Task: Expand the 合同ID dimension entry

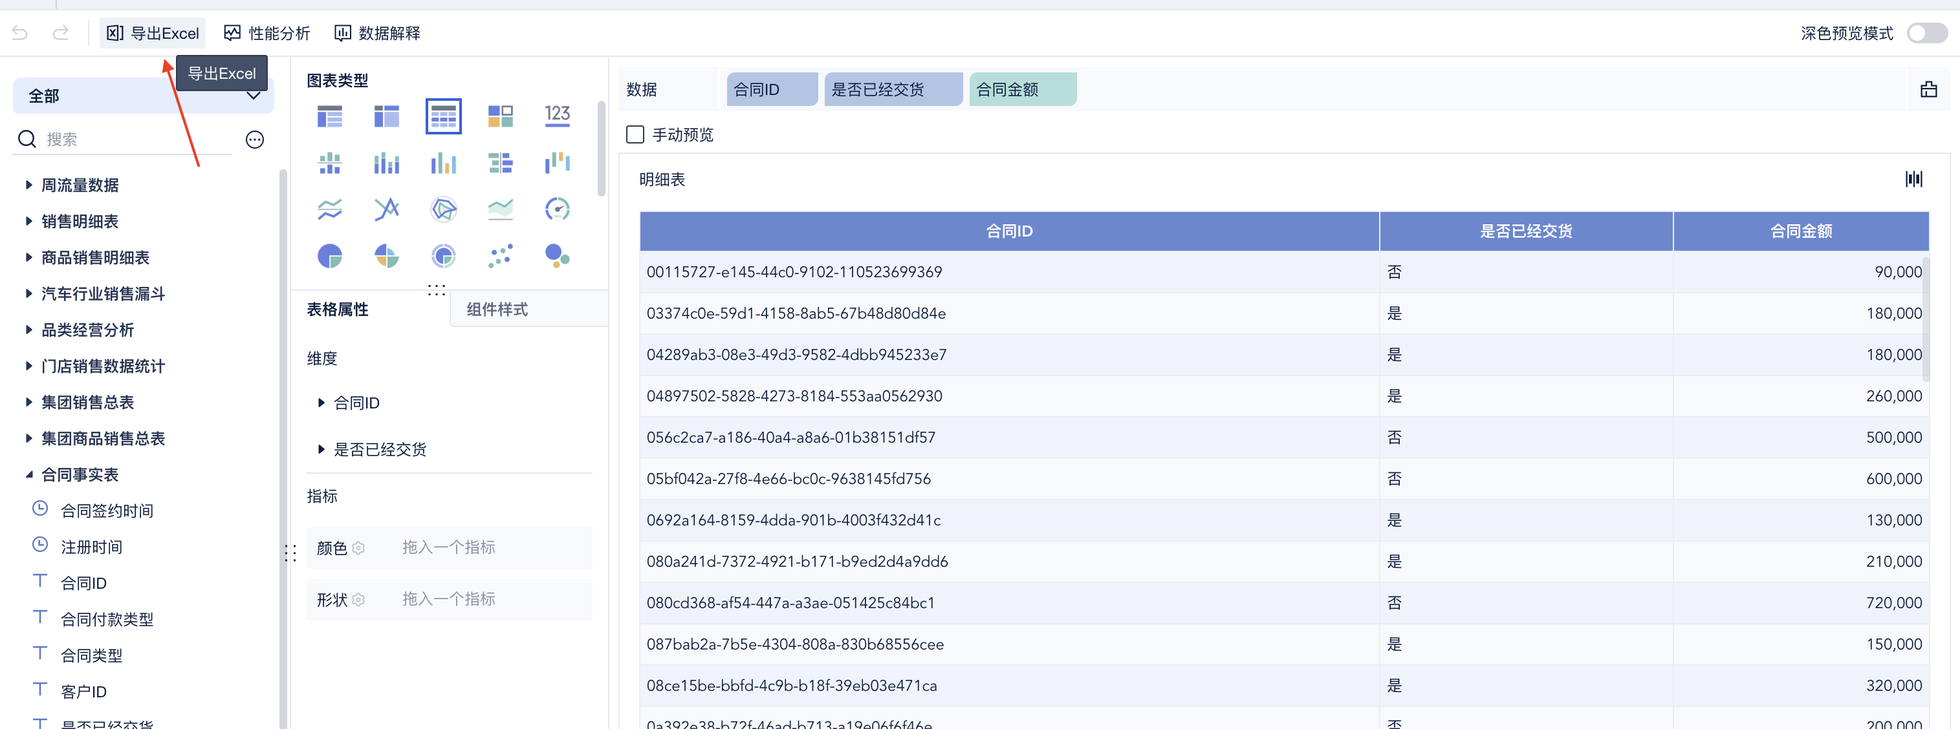Action: [321, 403]
